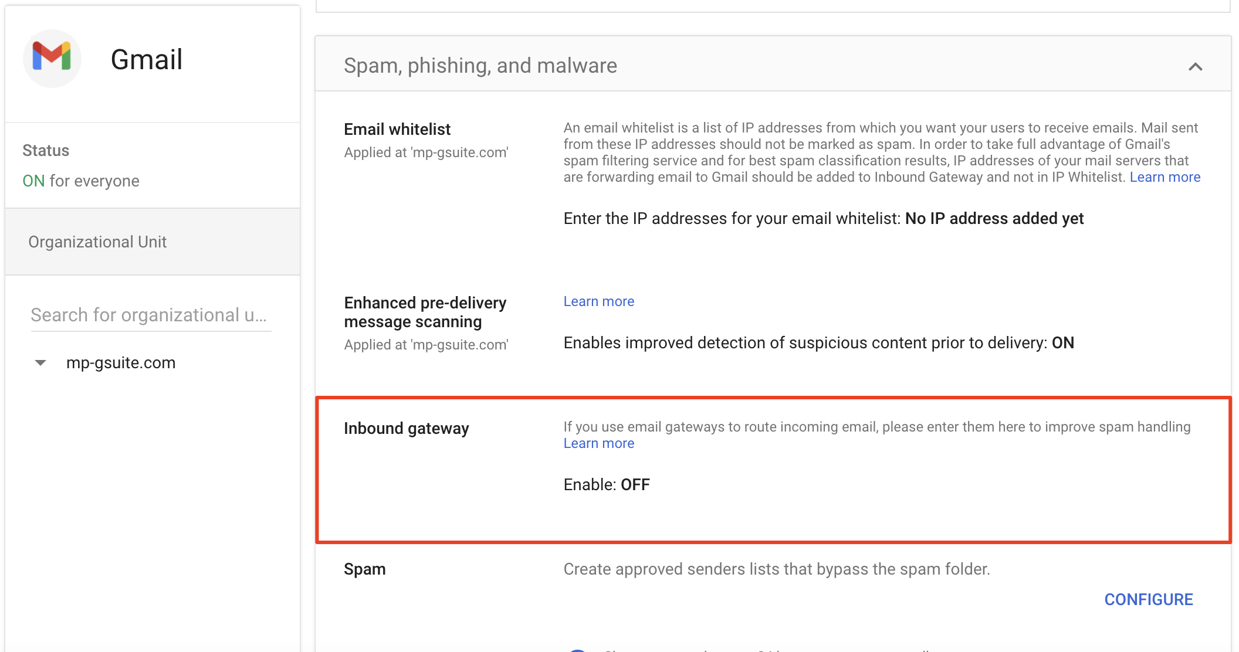The width and height of the screenshot is (1239, 652).
Task: Click the ON for everyone status
Action: click(81, 181)
